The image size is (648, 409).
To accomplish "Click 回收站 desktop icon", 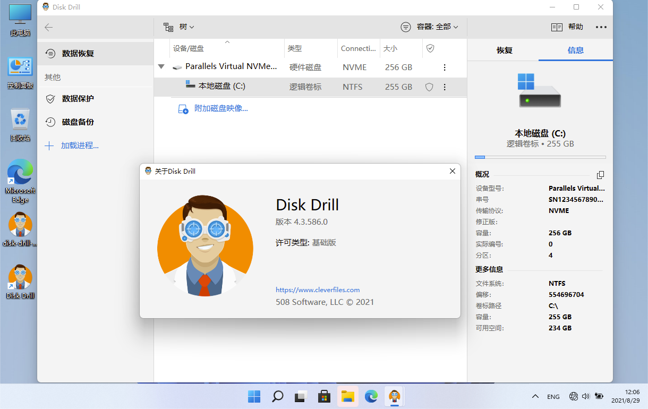I will coord(20,125).
